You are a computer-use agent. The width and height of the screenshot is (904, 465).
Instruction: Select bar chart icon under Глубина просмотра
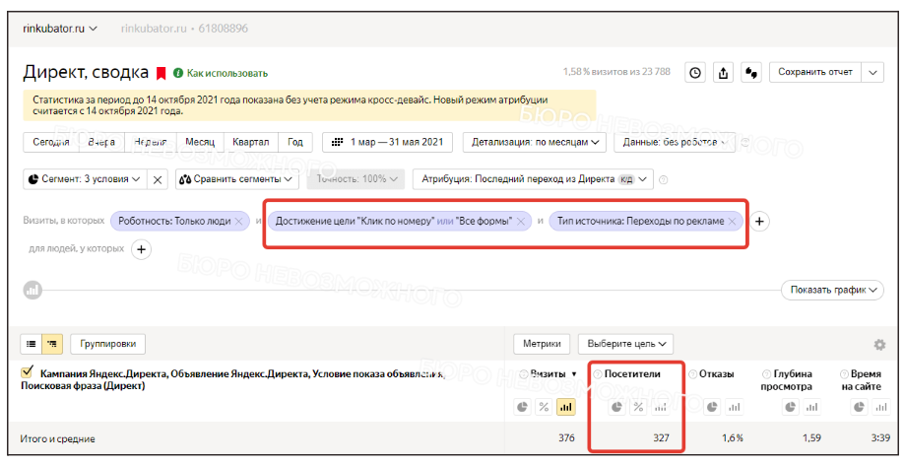coord(811,407)
